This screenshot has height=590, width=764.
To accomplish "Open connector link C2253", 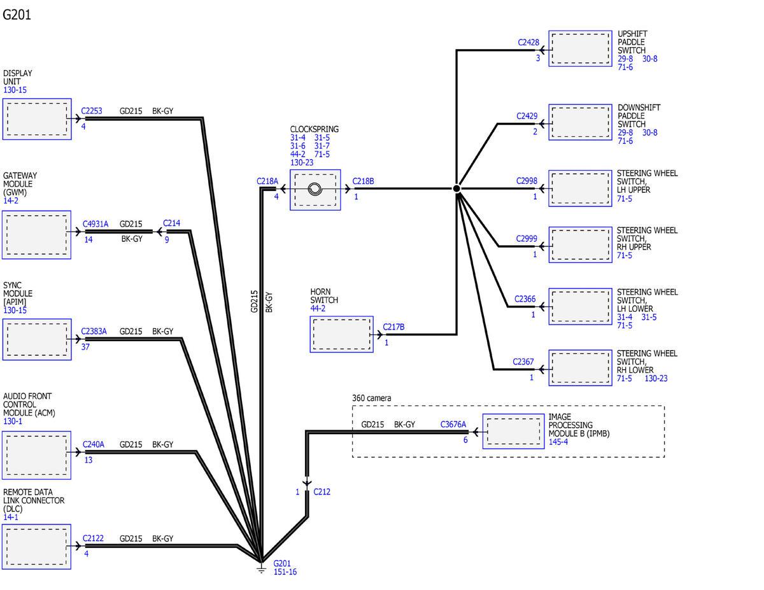I will (x=92, y=111).
